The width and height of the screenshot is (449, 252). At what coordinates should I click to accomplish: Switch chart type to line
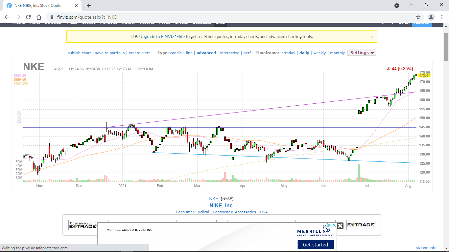tap(189, 53)
